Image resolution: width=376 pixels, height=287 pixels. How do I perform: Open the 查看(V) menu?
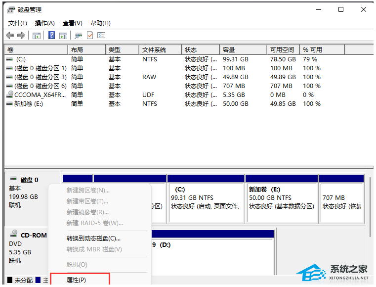pos(73,23)
